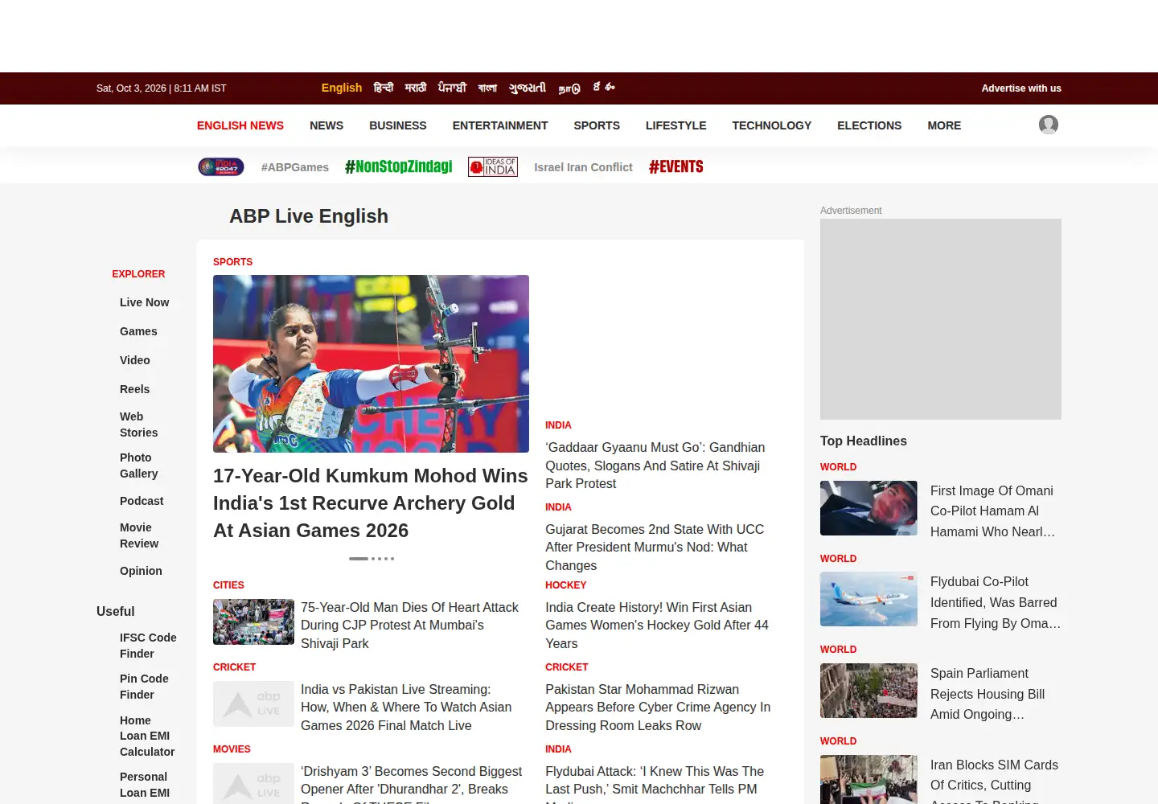Select the active carousel slide indicator
1158x804 pixels.
click(359, 558)
